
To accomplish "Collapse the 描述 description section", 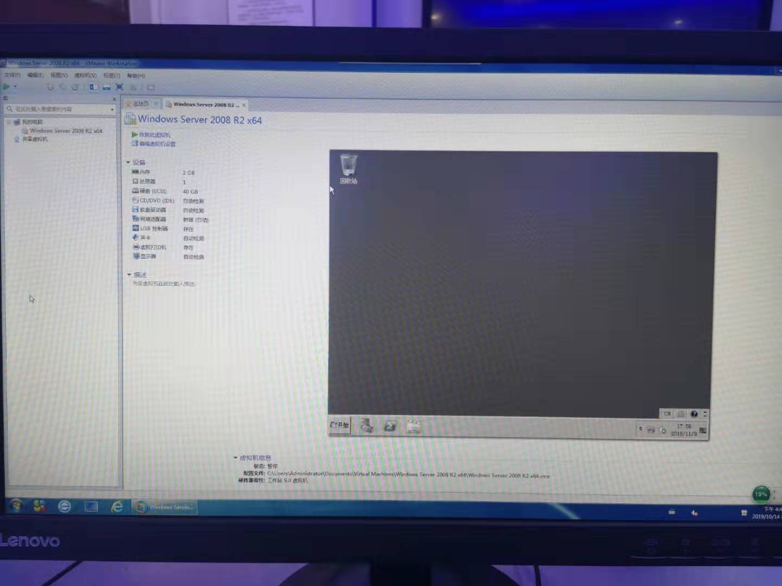I will pyautogui.click(x=129, y=275).
